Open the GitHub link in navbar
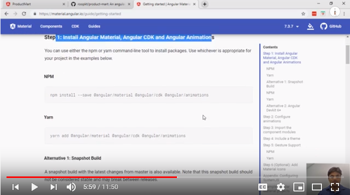 point(330,27)
